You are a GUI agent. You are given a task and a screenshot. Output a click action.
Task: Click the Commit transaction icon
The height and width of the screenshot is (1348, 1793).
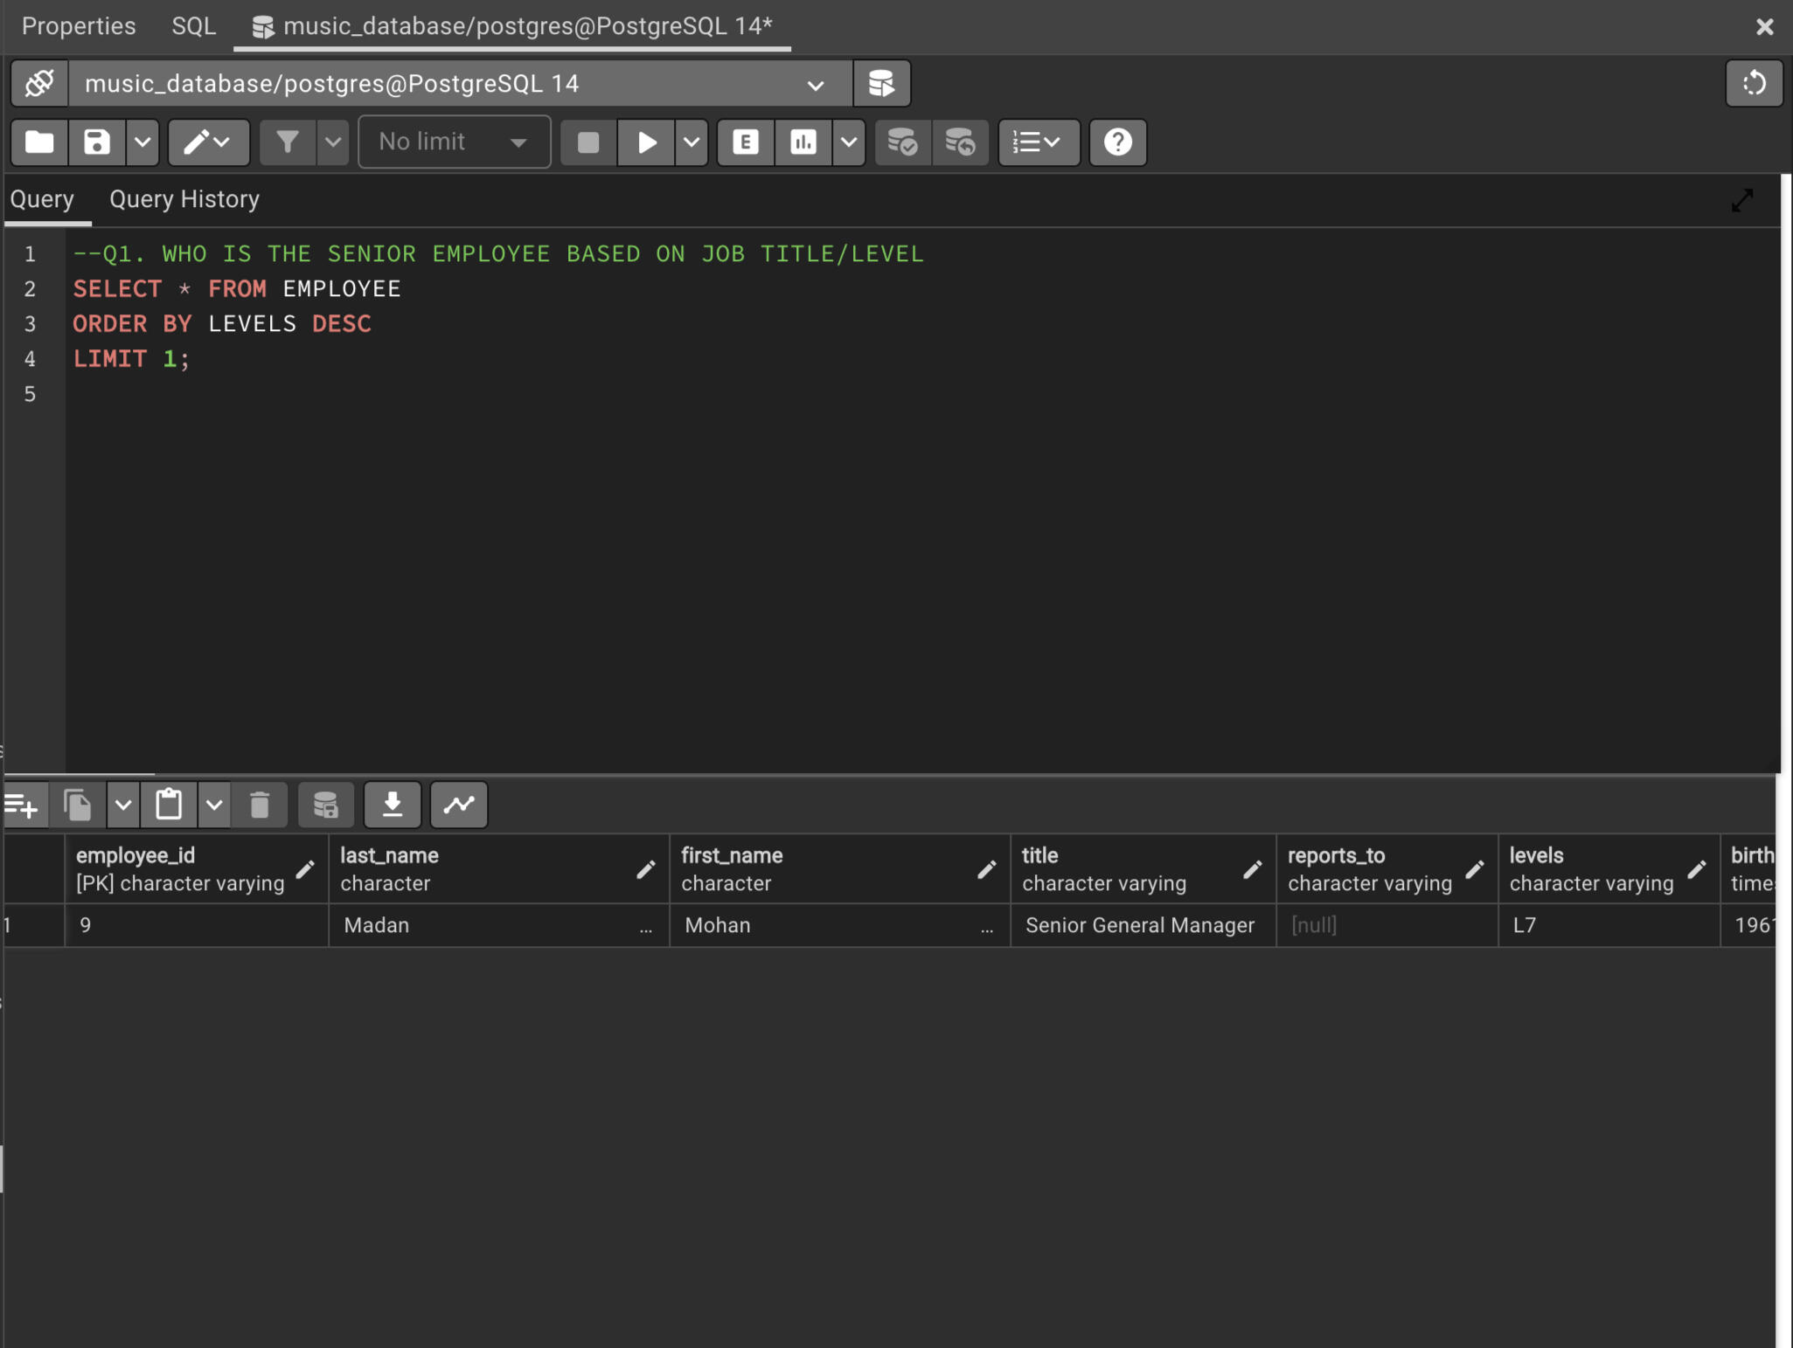point(902,142)
